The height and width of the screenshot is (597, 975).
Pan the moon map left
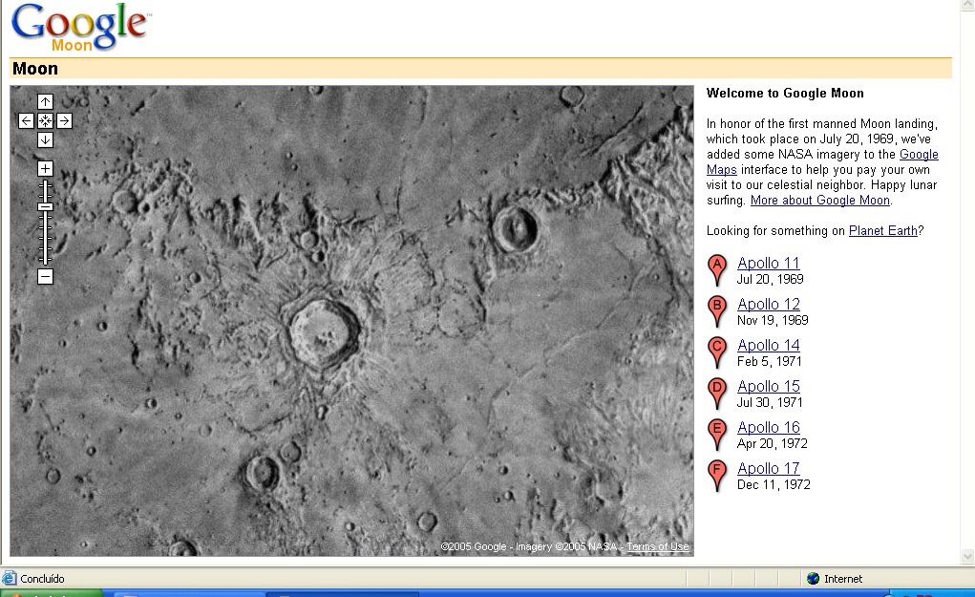click(26, 120)
